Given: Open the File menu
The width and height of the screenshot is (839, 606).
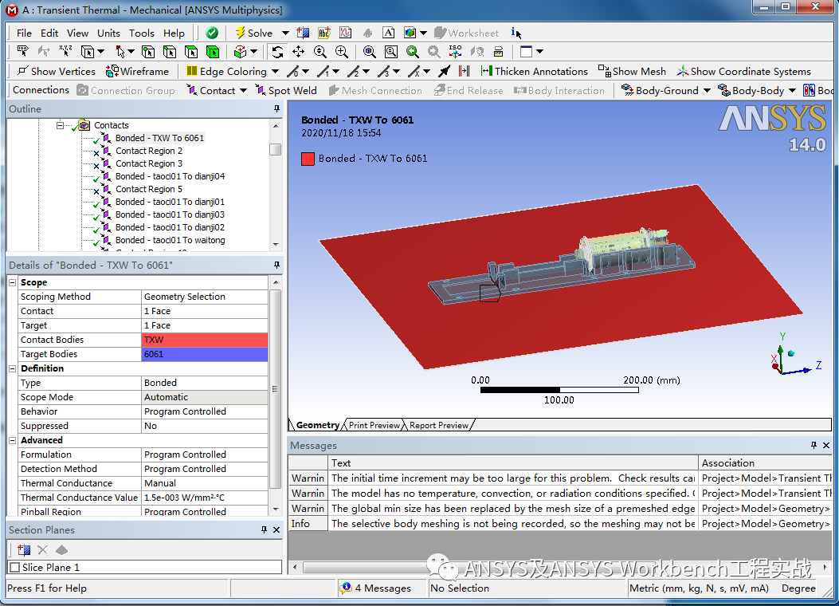Looking at the screenshot, I should pos(24,33).
